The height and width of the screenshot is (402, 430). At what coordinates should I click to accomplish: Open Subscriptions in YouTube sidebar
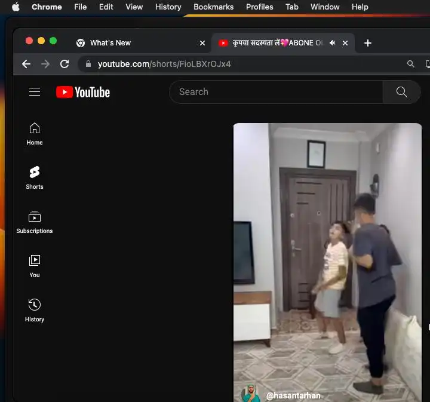pos(35,222)
